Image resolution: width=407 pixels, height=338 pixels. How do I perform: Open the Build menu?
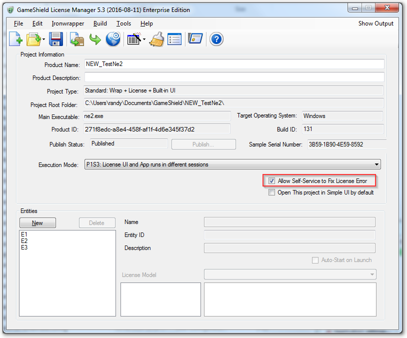[x=100, y=23]
